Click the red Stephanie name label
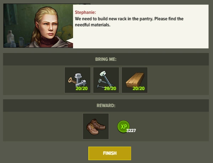This screenshot has height=163, width=213. [85, 12]
